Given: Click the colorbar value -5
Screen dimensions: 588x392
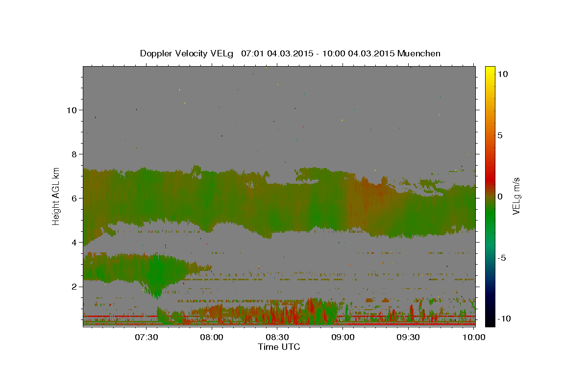Looking at the screenshot, I should pos(501,258).
